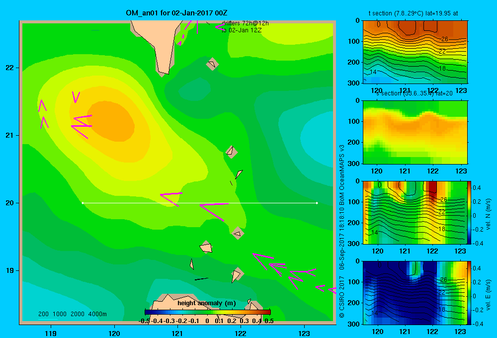Click longitude label 122 on map axis
This screenshot has width=497, height=338.
coord(241,334)
